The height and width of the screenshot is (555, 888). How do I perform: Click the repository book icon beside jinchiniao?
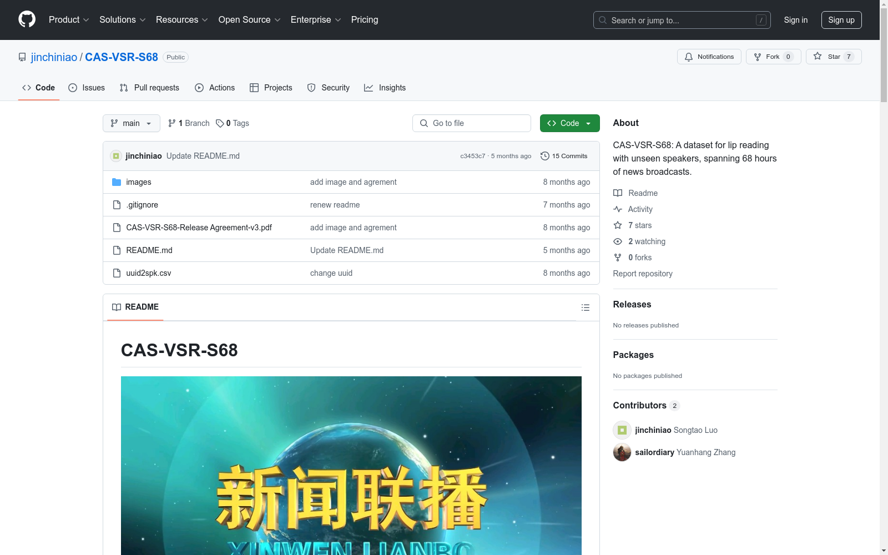(x=22, y=57)
